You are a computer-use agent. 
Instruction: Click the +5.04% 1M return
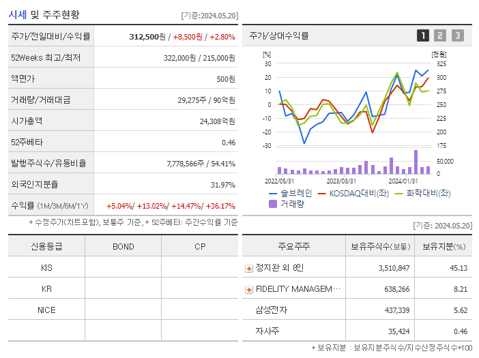[x=119, y=206]
